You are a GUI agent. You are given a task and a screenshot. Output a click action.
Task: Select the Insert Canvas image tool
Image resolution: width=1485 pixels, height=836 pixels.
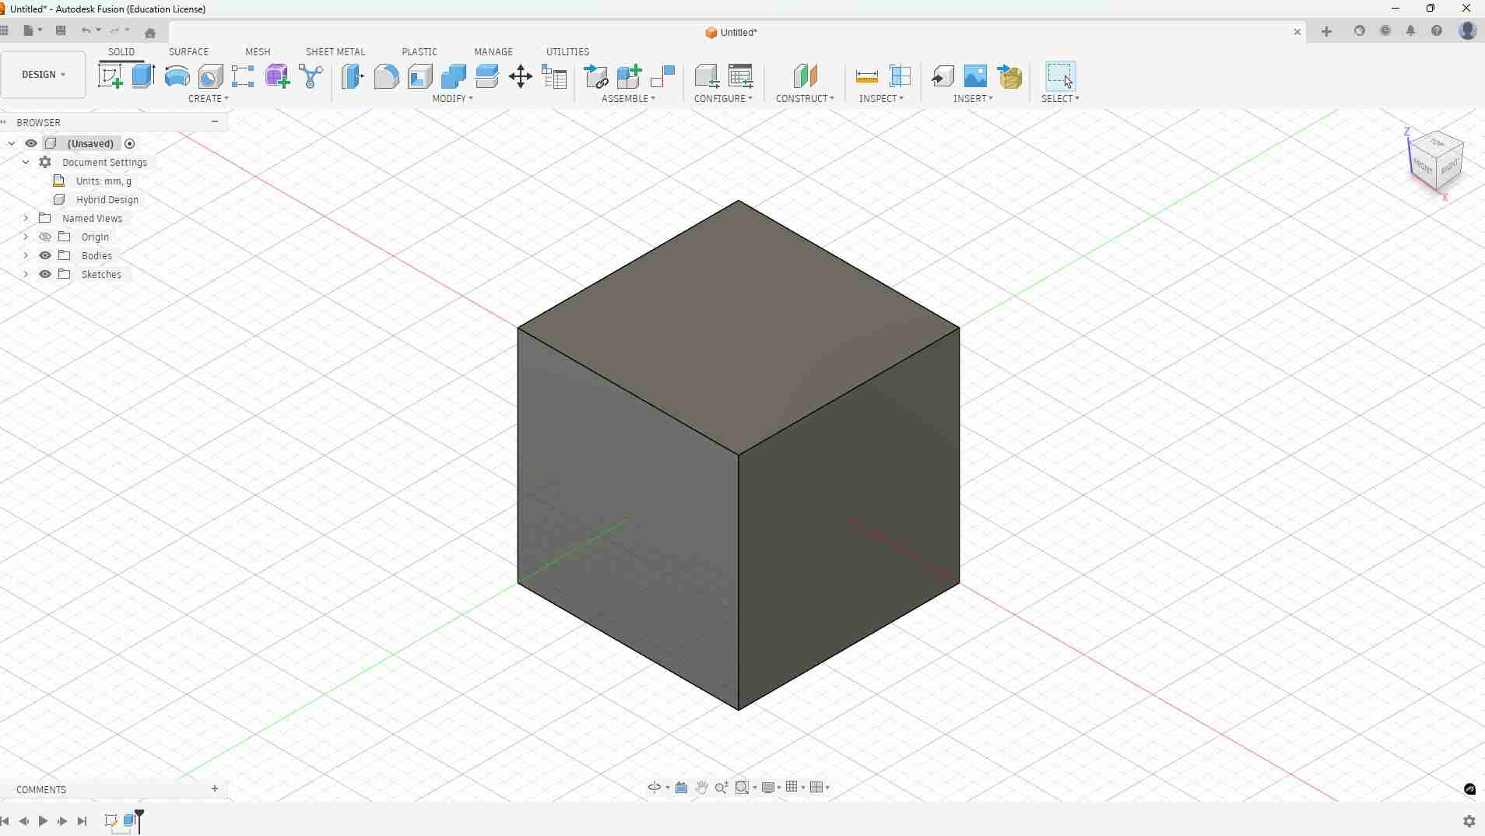(975, 76)
